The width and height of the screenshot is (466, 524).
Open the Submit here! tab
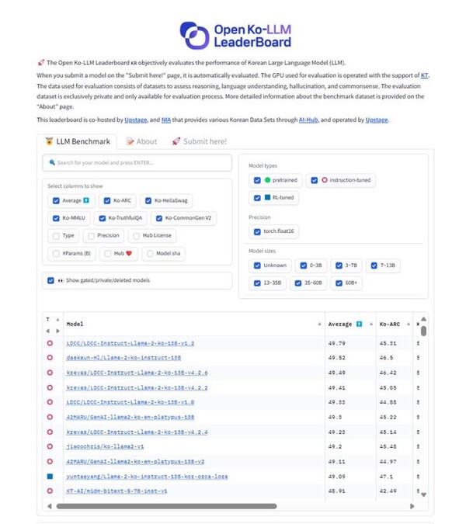coord(200,141)
